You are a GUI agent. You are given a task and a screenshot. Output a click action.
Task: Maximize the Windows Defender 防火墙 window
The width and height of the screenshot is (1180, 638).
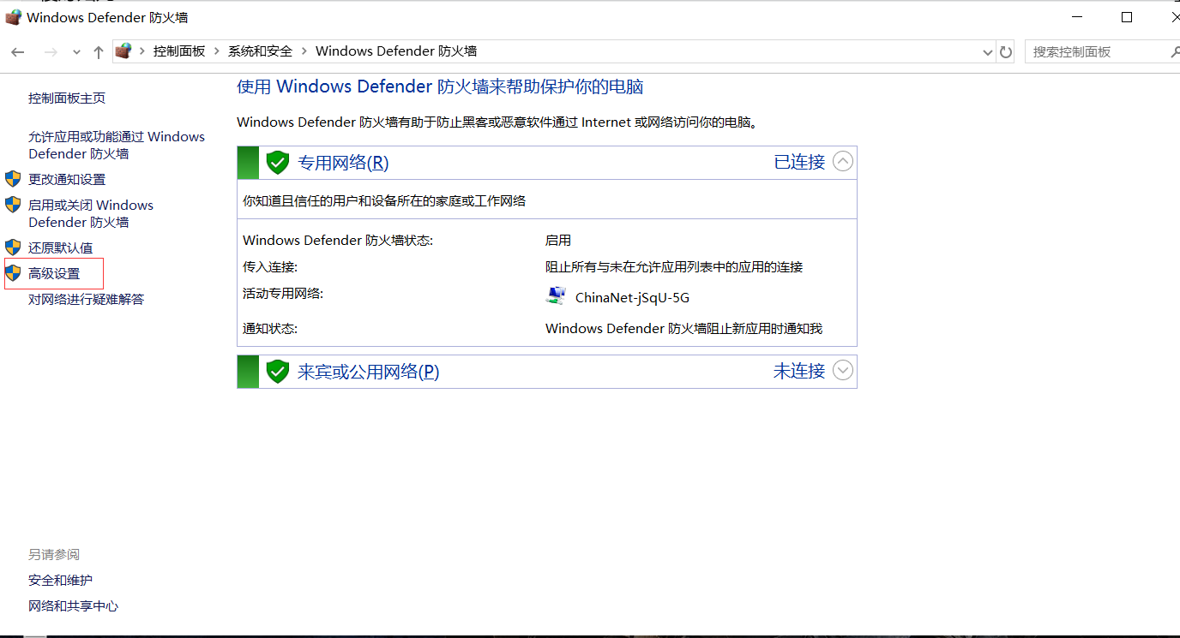click(1127, 17)
